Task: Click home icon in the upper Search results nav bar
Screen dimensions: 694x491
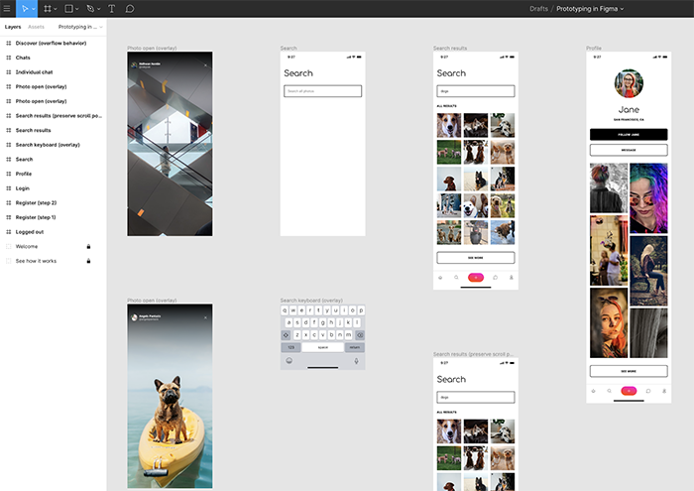Action: coord(440,278)
